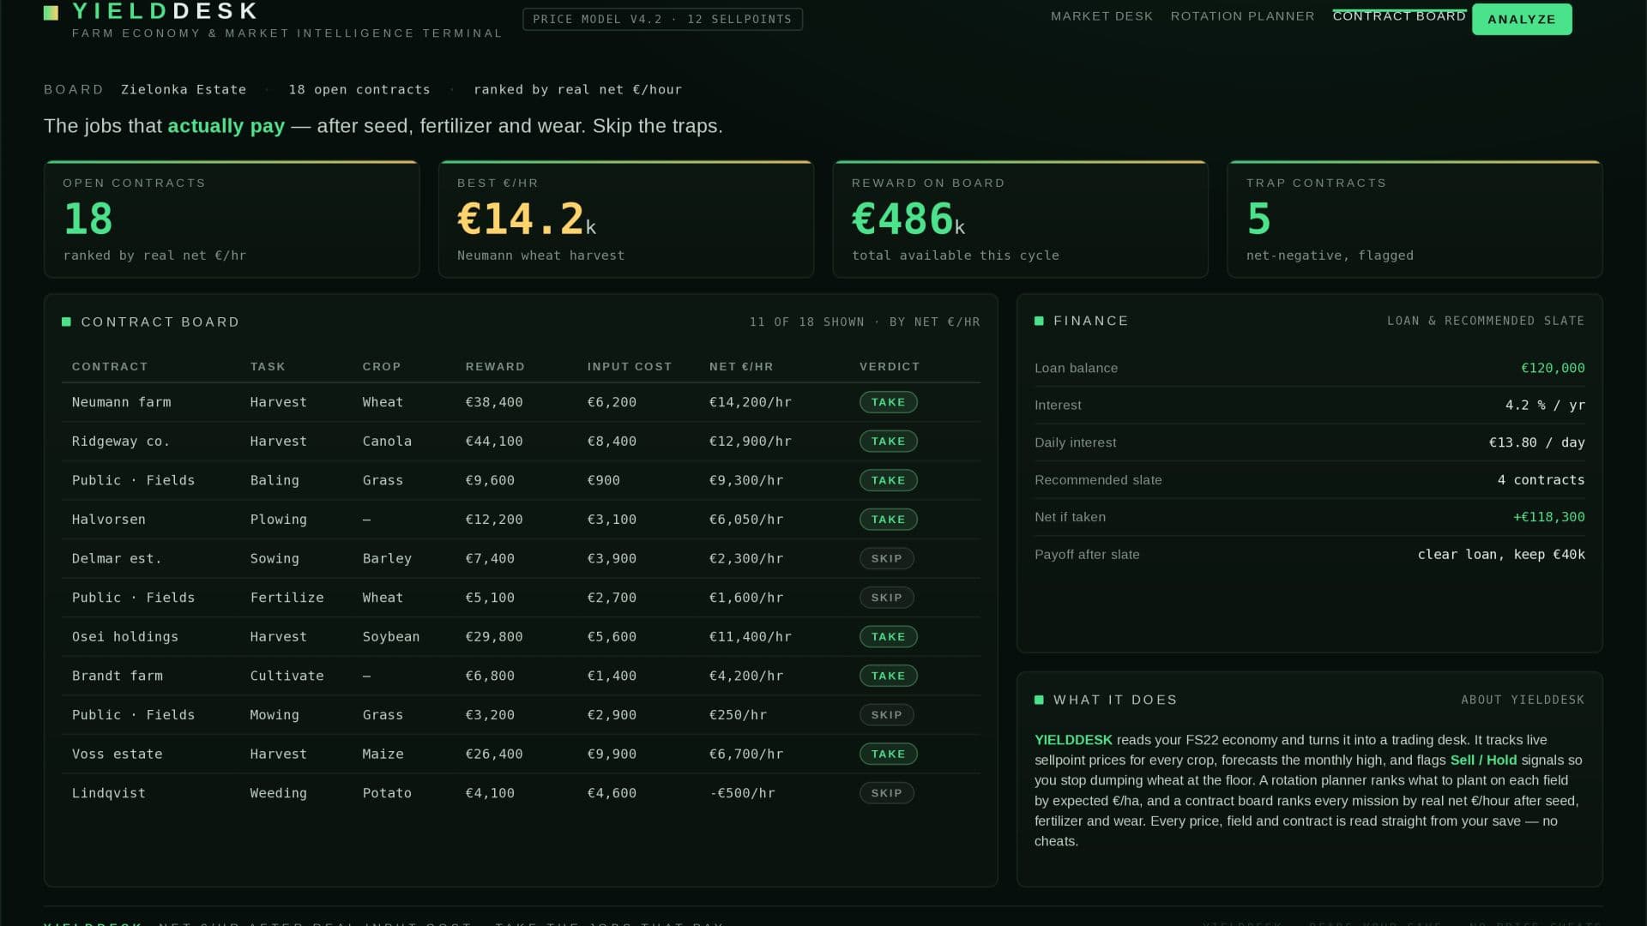Image resolution: width=1647 pixels, height=926 pixels.
Task: Select the Osei holdings contract name
Action: click(x=125, y=637)
